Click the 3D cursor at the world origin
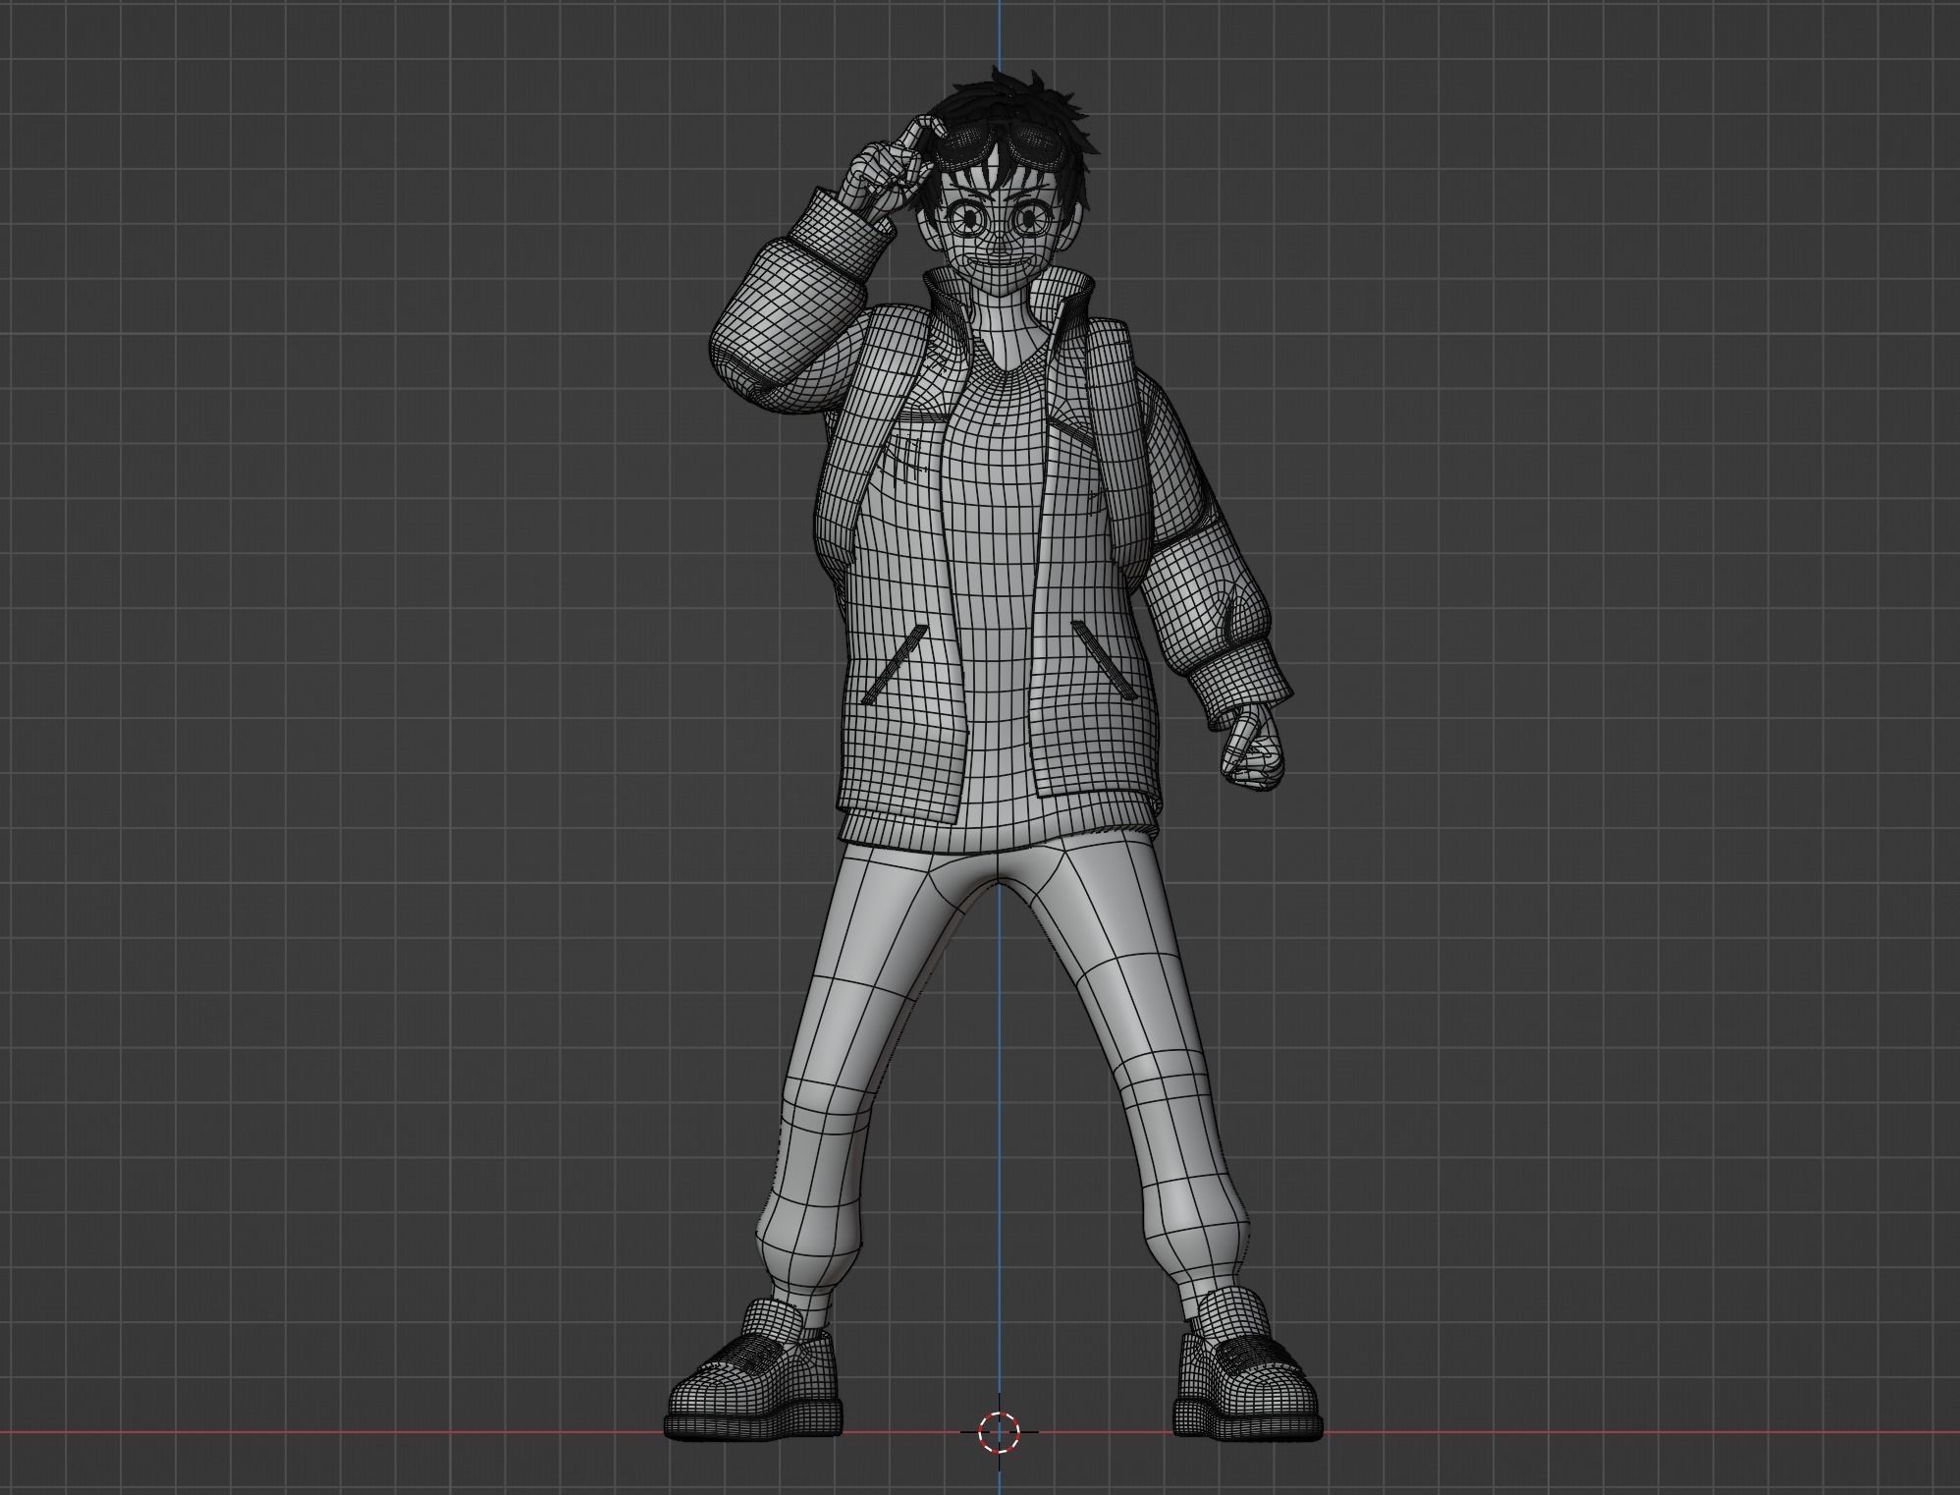 pyautogui.click(x=1000, y=1431)
